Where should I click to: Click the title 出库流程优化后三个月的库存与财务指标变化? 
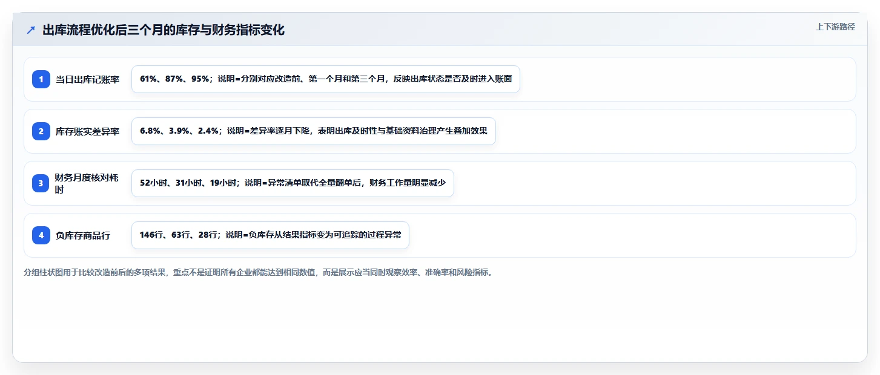(x=164, y=30)
